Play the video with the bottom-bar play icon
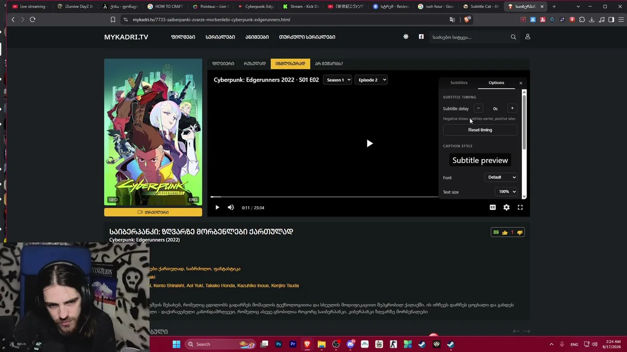Viewport: 627px width, 352px height. point(217,207)
